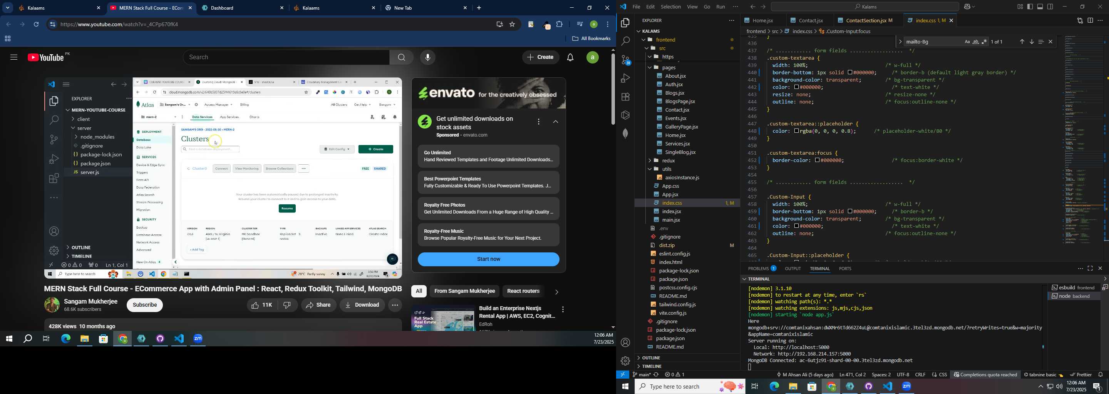Go to previous match in find widget
Image resolution: width=1109 pixels, height=394 pixels.
(1022, 42)
